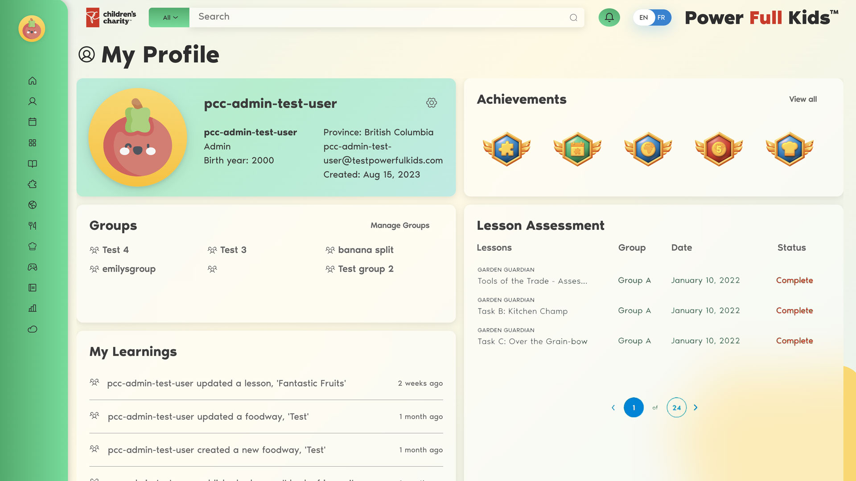Click the notification bell icon

coord(609,17)
